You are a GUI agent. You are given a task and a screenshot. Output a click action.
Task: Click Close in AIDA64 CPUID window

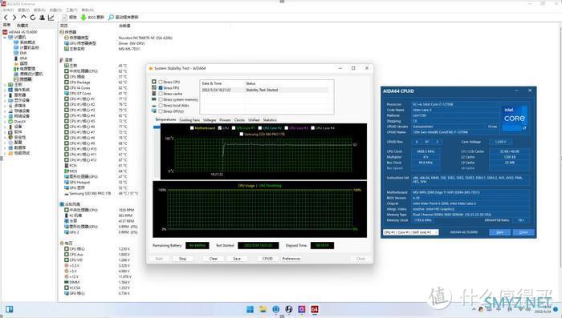[x=523, y=232]
